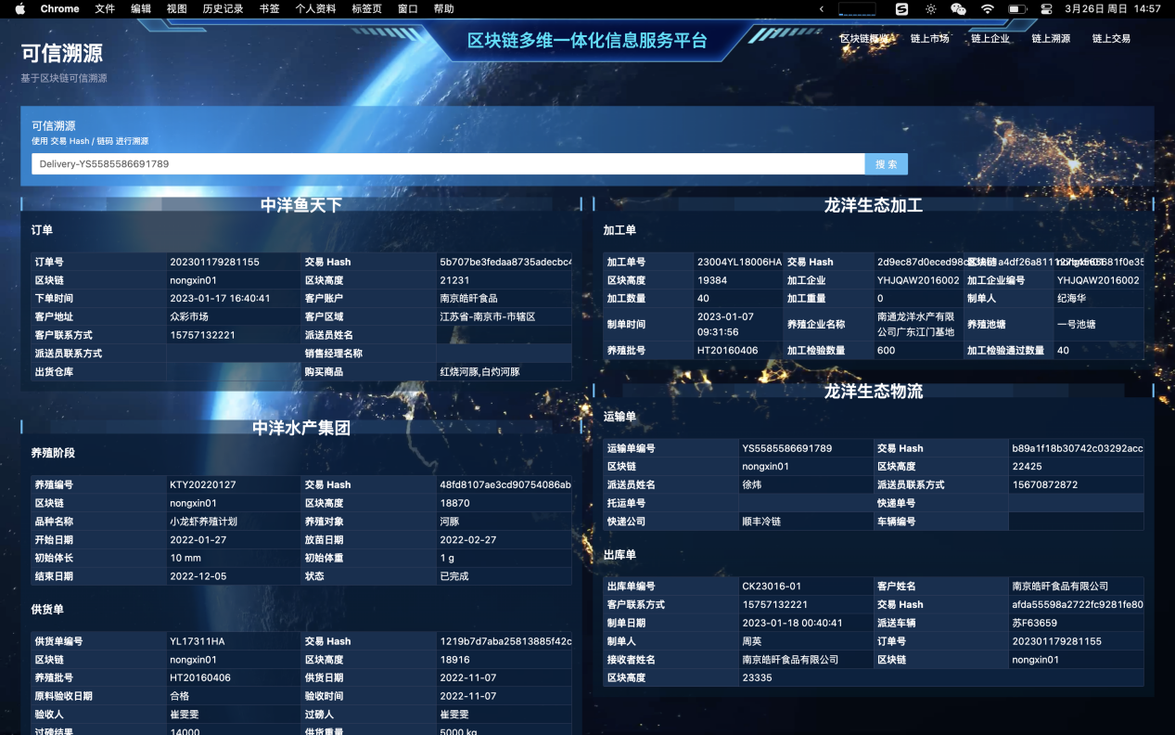Open the 历史记录 menu
This screenshot has width=1175, height=735.
(x=223, y=8)
